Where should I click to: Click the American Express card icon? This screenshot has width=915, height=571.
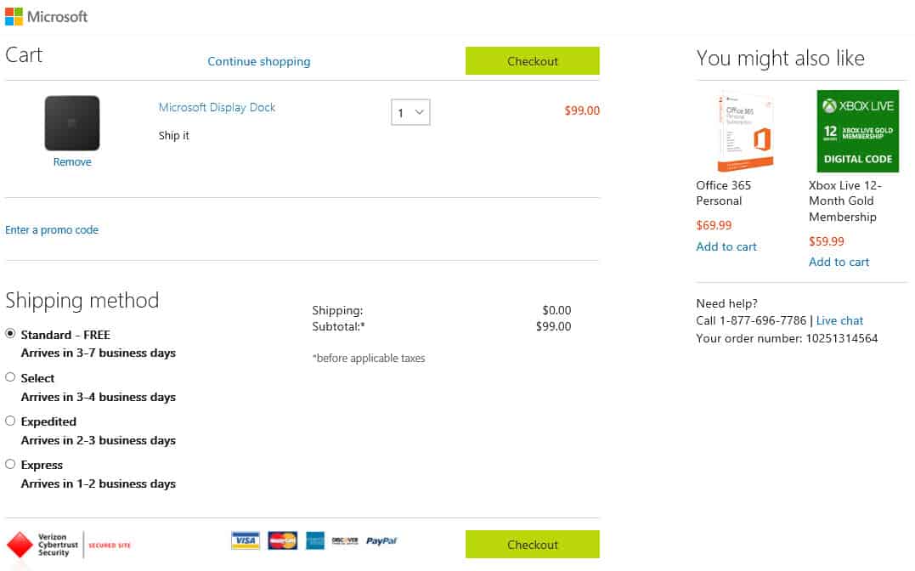click(315, 540)
